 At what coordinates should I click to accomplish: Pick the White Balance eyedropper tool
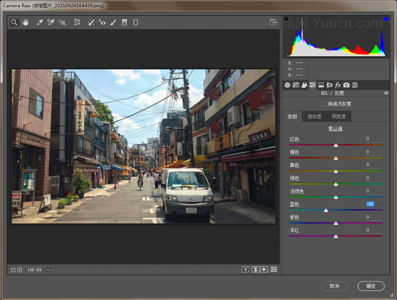click(x=39, y=23)
